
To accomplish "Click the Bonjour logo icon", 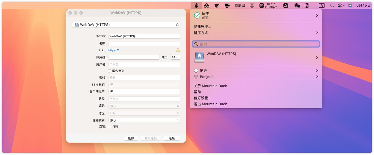I will click(x=196, y=77).
